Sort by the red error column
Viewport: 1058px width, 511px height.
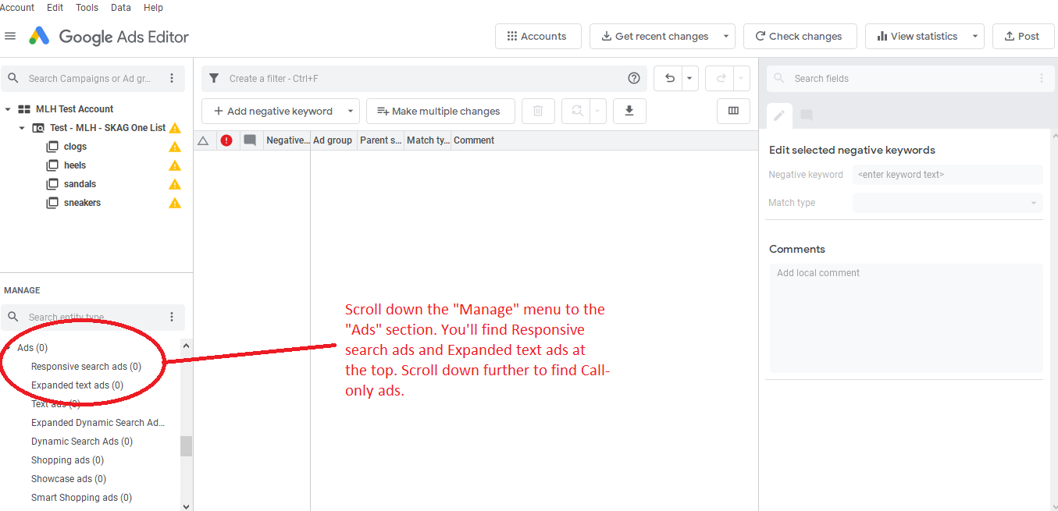(x=226, y=140)
